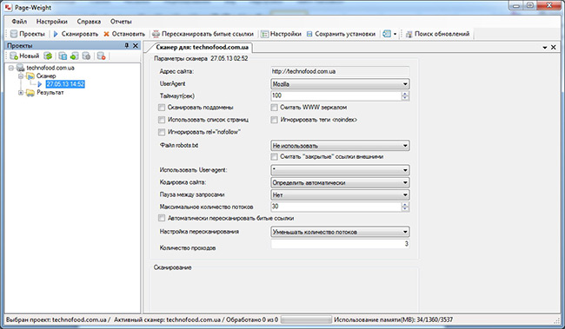Open the Настройки menu
This screenshot has height=329, width=565.
coord(51,21)
